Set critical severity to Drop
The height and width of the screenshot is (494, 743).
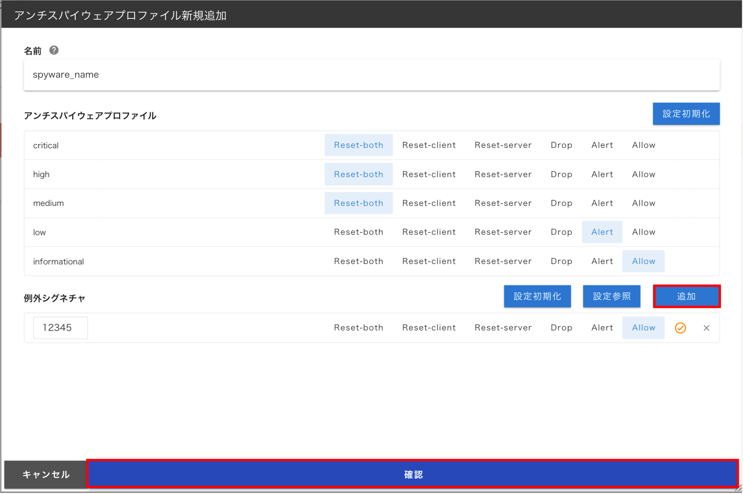pos(561,145)
